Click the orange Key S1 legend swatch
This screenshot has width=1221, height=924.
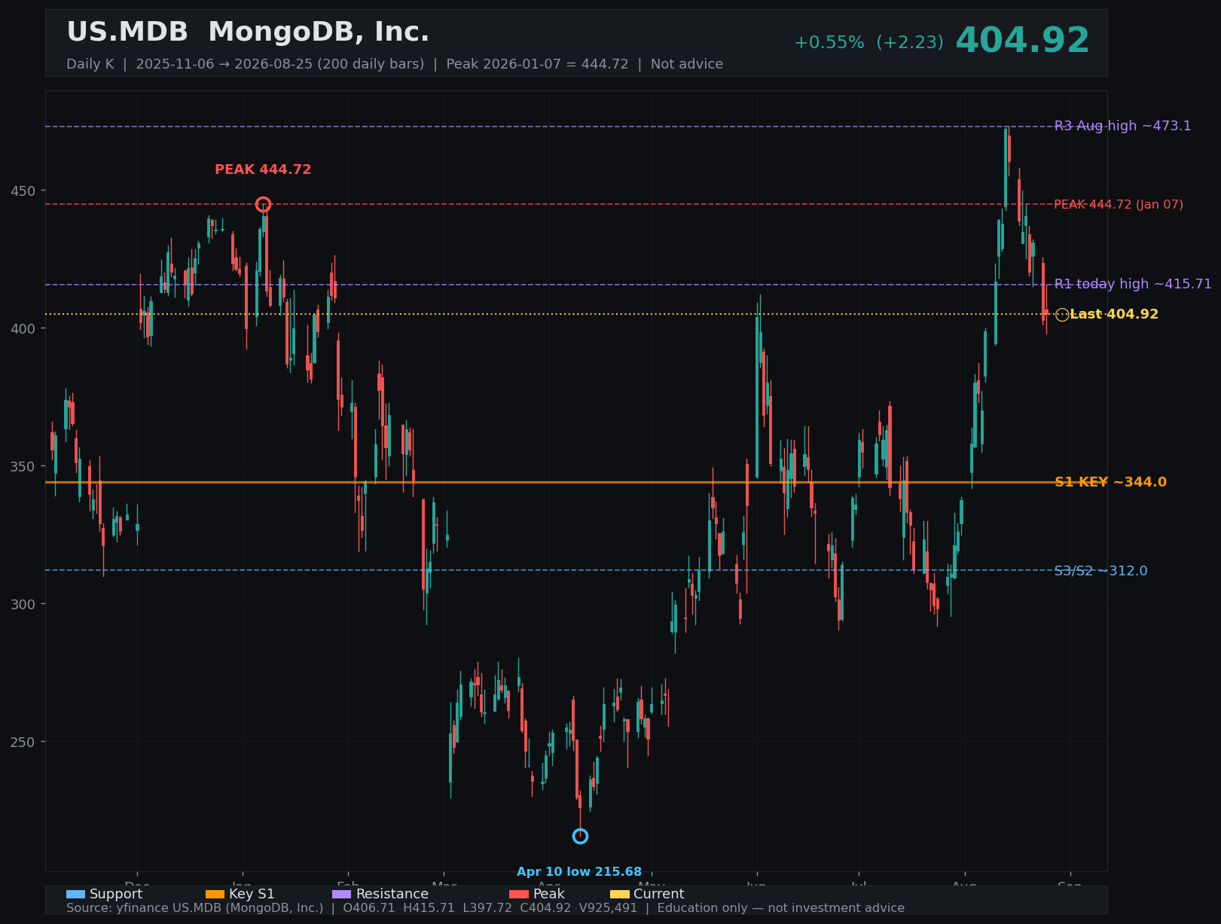click(215, 894)
